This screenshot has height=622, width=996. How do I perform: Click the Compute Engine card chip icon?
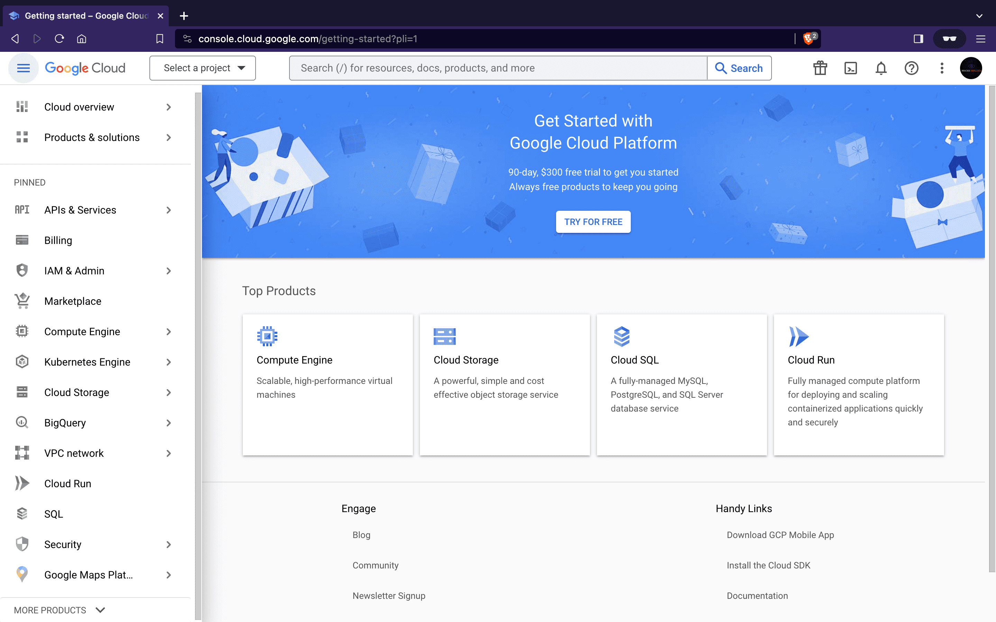click(x=267, y=336)
